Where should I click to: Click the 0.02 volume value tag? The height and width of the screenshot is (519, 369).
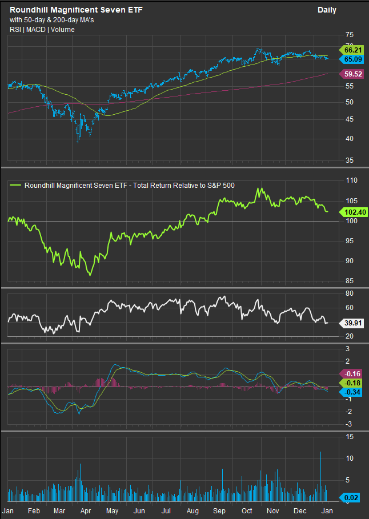click(x=351, y=498)
